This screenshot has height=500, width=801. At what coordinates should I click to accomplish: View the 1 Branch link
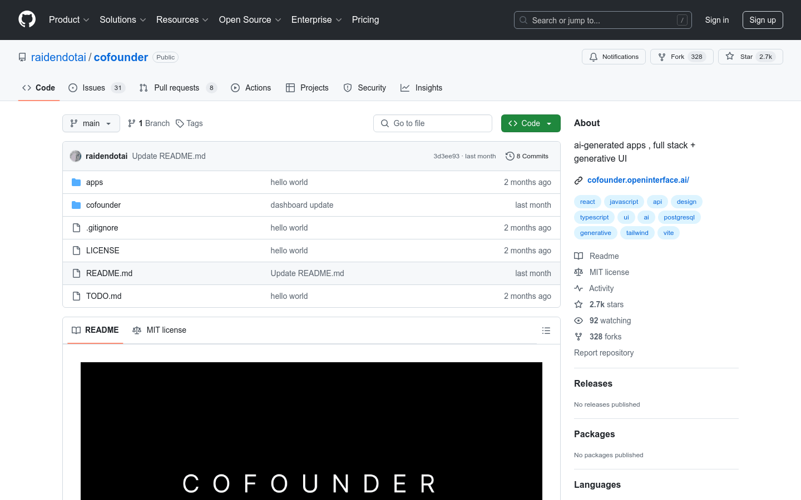pos(149,123)
